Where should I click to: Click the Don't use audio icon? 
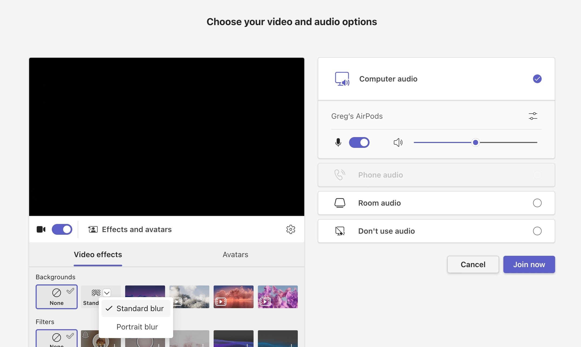(339, 230)
